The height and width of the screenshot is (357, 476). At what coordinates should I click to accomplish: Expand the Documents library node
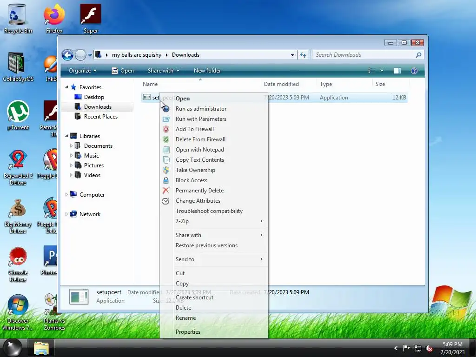click(71, 146)
